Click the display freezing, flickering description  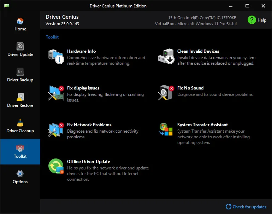(x=105, y=97)
